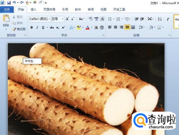Viewport: 179px width, 135px height.
Task: Open the underline style dropdown arrow
Action: 47,27
